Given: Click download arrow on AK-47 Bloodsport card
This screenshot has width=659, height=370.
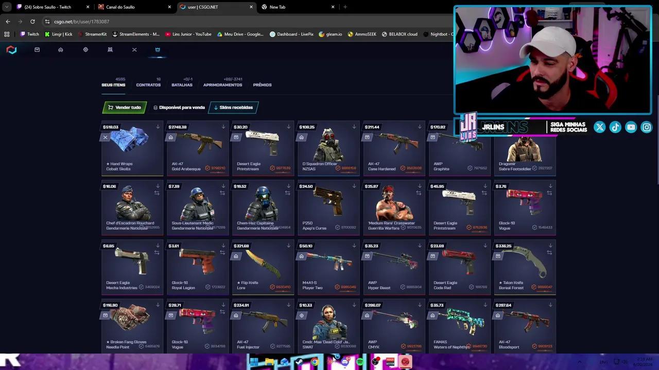Looking at the screenshot, I should [550, 305].
